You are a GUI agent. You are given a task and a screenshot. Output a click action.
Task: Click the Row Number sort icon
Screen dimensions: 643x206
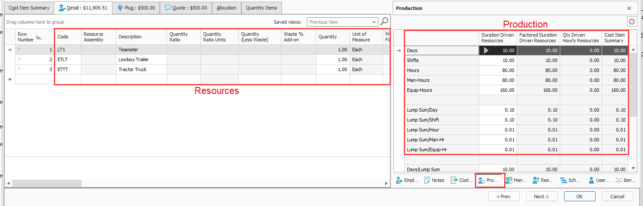pos(38,37)
